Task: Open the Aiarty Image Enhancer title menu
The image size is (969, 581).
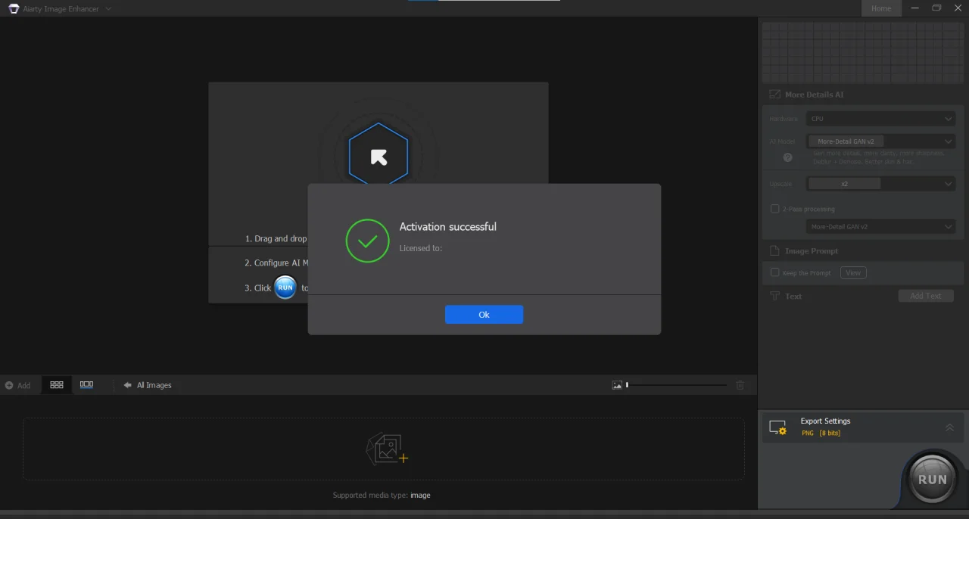Action: point(67,8)
